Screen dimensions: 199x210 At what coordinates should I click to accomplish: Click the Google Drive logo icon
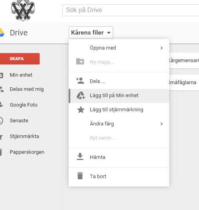[x=2, y=32]
